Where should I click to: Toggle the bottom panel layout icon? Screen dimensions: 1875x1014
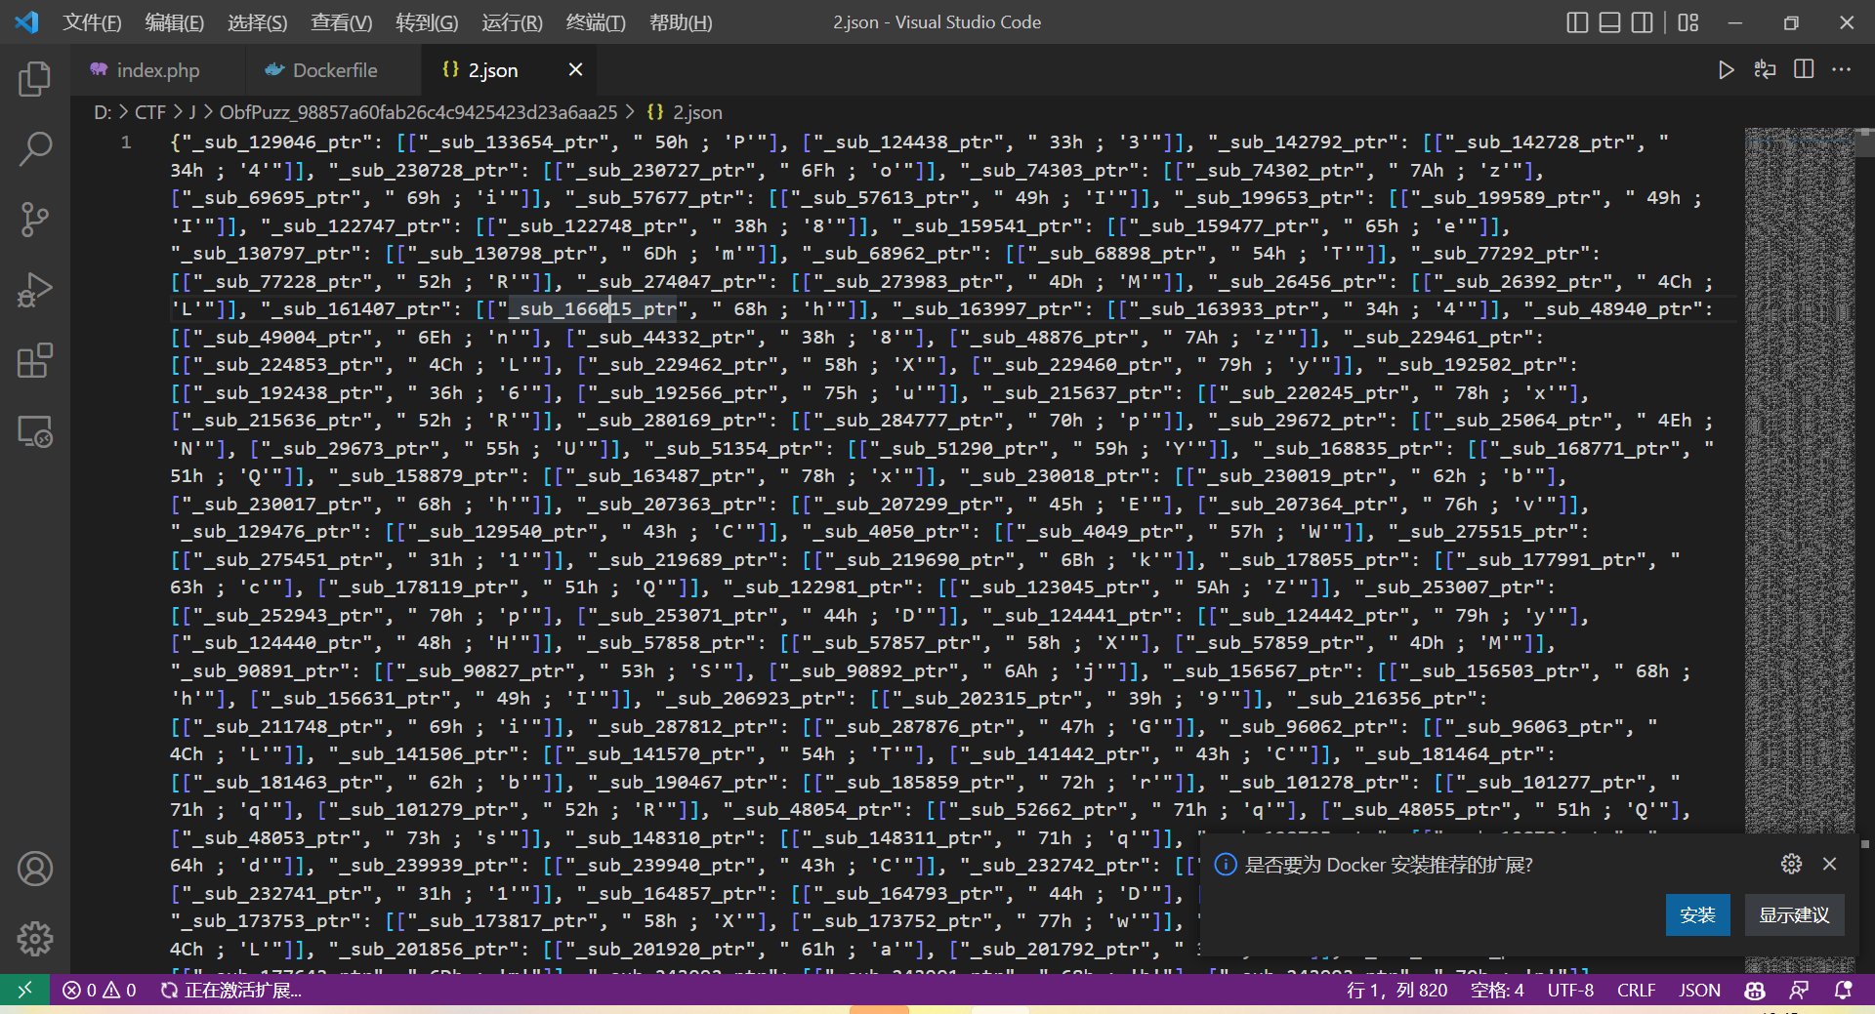pyautogui.click(x=1609, y=22)
